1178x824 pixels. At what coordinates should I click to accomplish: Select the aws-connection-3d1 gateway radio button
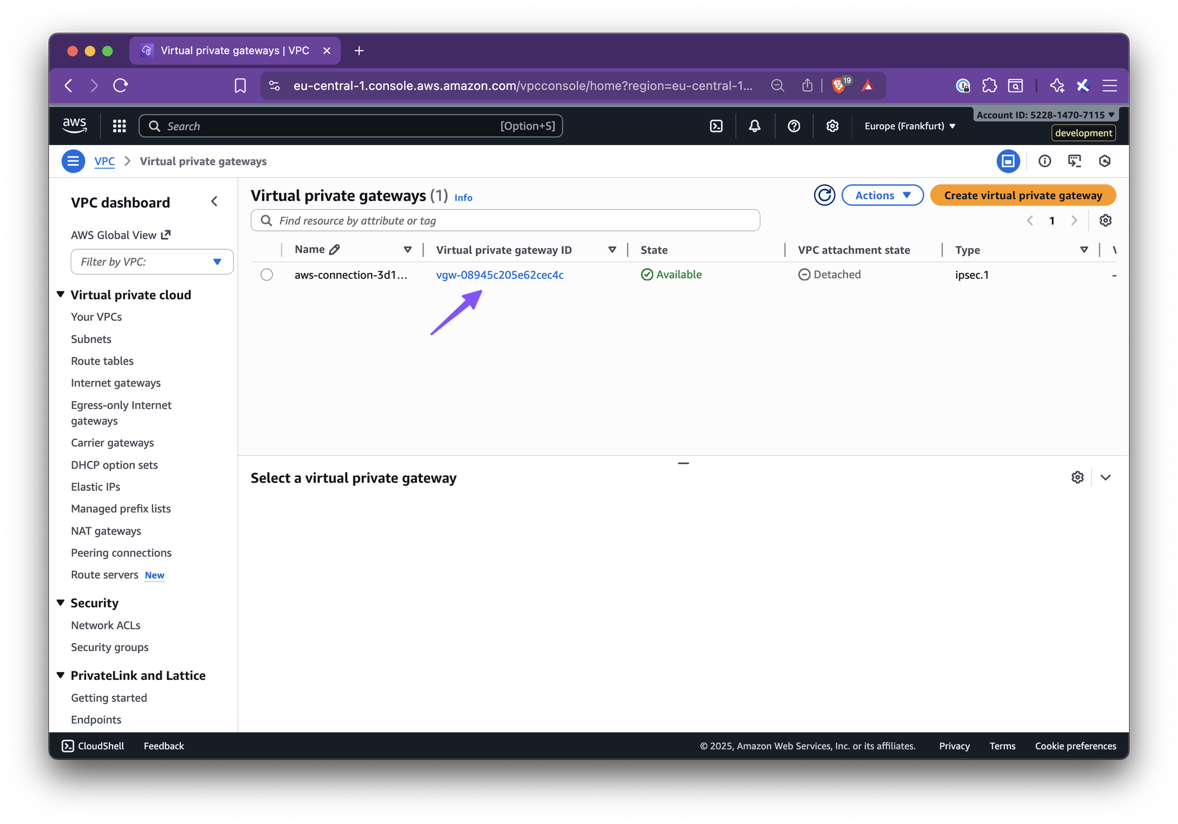pyautogui.click(x=267, y=275)
